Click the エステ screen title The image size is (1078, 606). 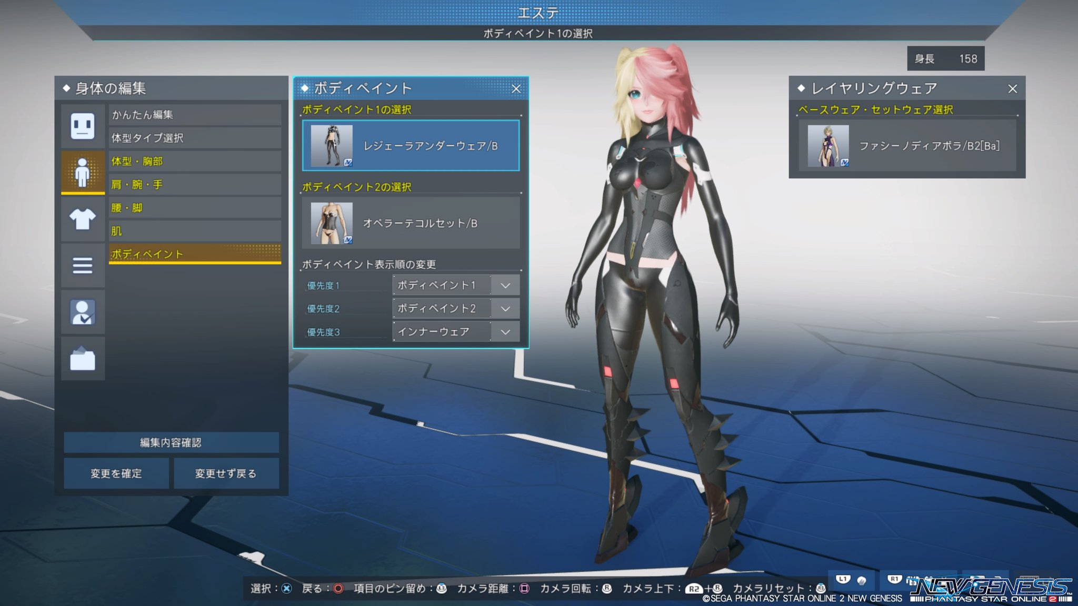[538, 13]
